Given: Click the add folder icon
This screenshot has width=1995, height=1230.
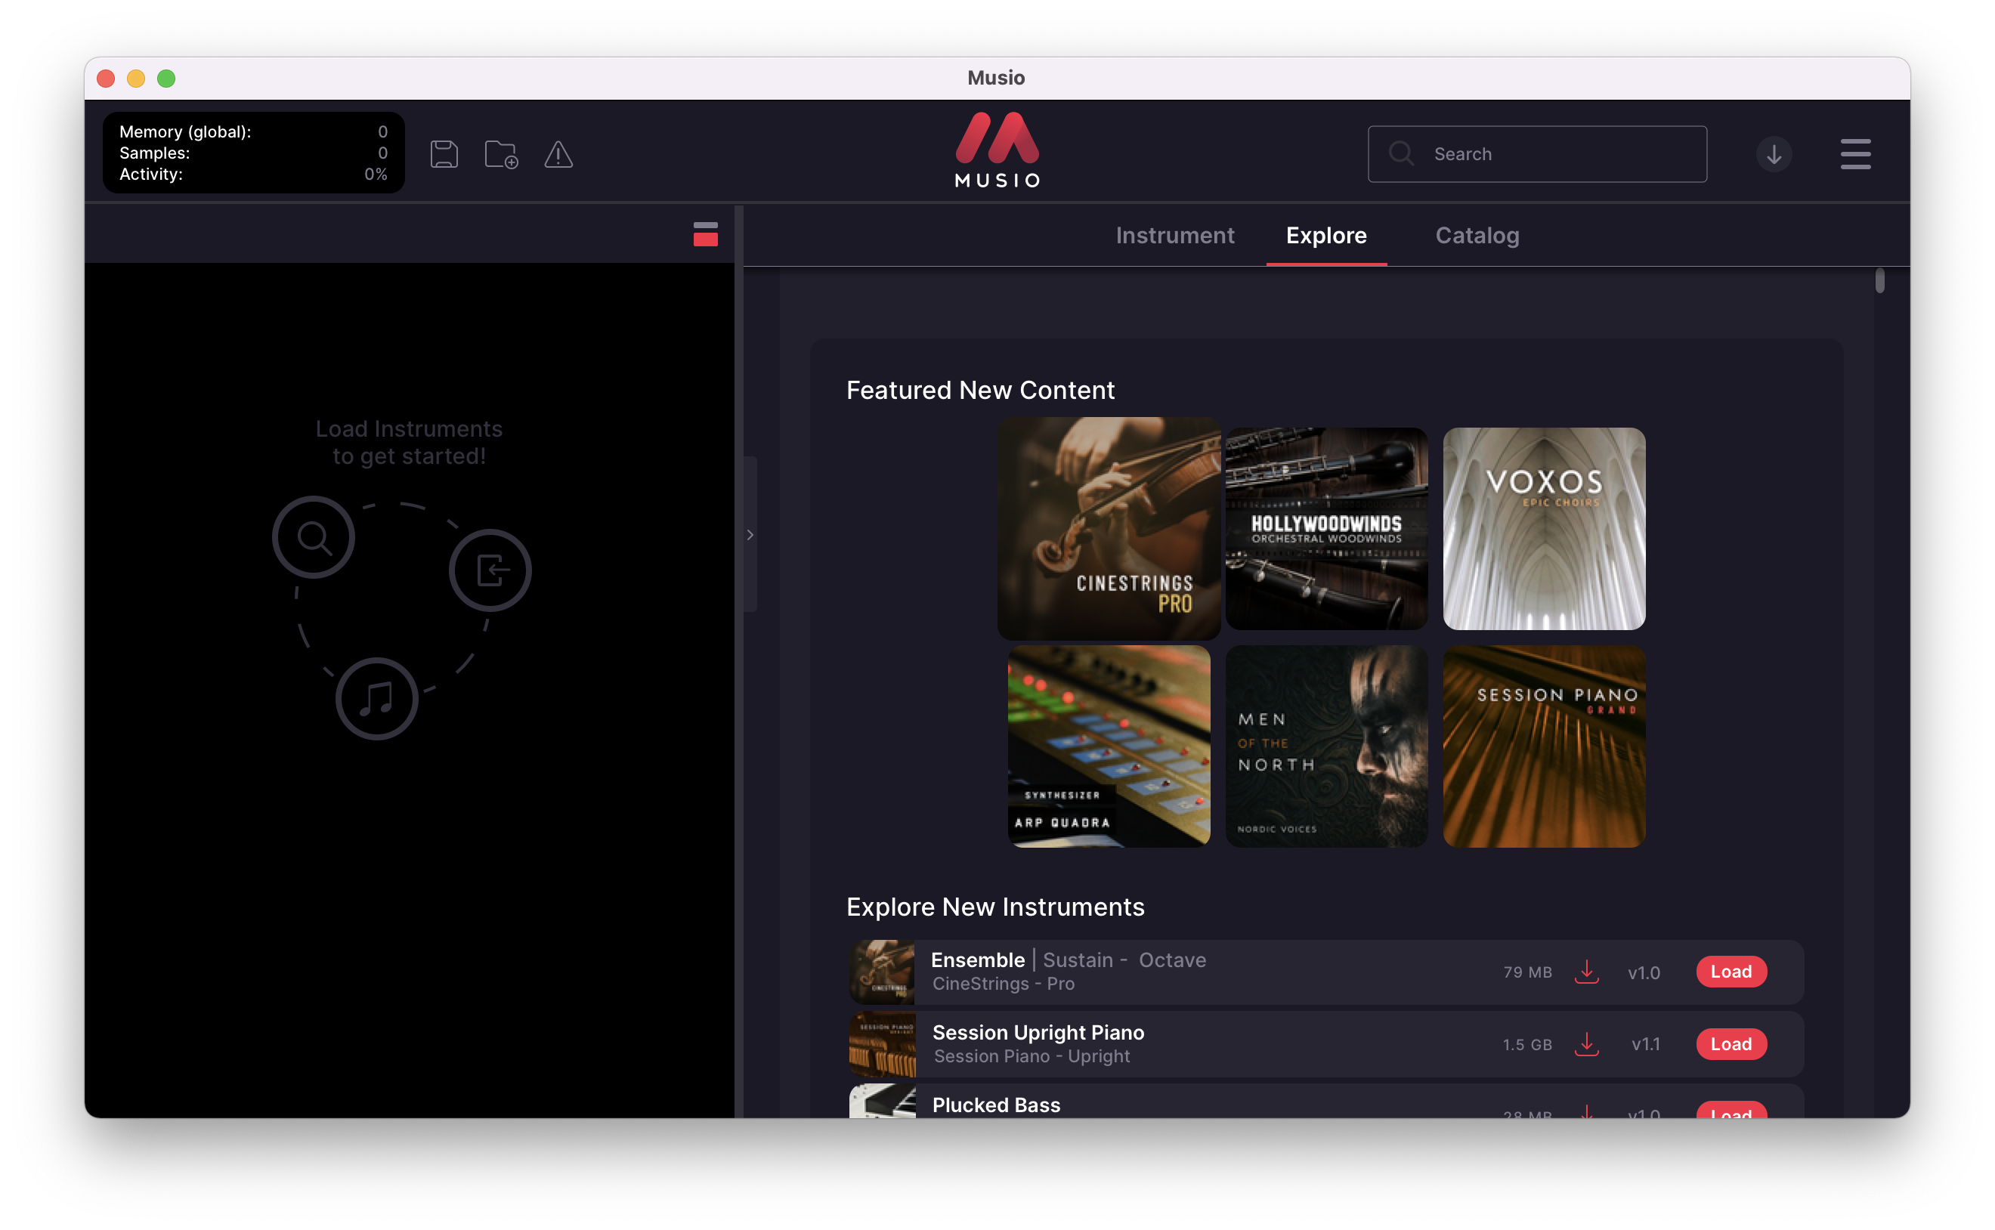Looking at the screenshot, I should (500, 154).
